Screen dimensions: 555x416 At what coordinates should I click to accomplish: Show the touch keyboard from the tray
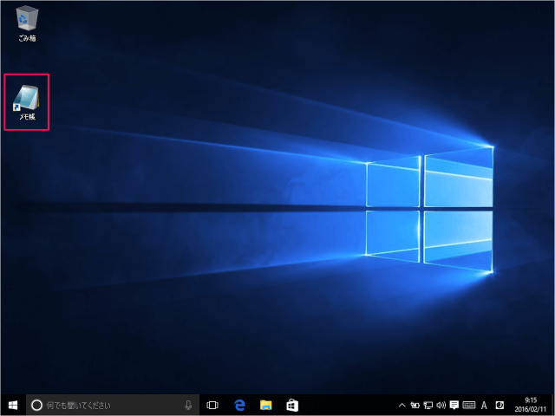[x=469, y=406]
